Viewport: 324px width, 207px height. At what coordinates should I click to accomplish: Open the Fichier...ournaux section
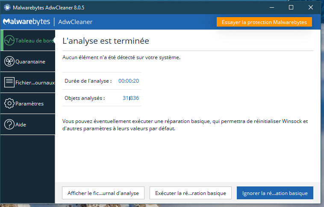point(28,82)
